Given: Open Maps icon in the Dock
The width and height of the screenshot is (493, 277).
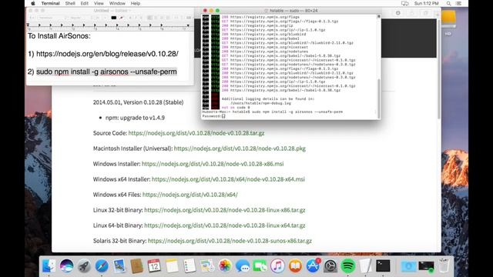Looking at the screenshot, I should pyautogui.click(x=207, y=266).
